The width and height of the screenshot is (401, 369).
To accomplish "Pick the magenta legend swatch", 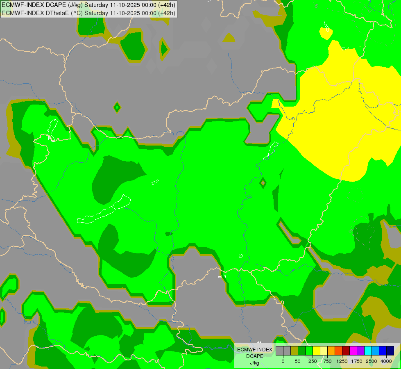I will click(x=353, y=351).
